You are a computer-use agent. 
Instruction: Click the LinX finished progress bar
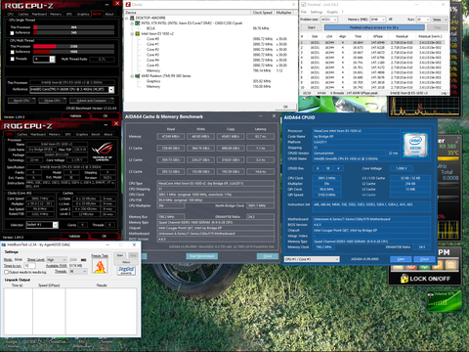coord(374,27)
